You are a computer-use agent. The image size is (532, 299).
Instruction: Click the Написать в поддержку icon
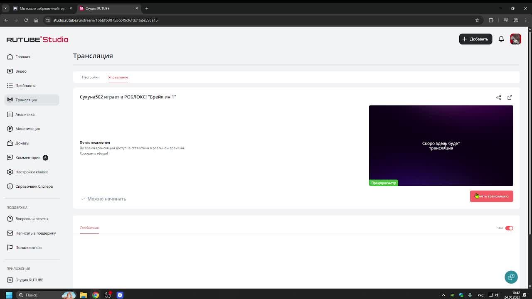click(x=10, y=233)
